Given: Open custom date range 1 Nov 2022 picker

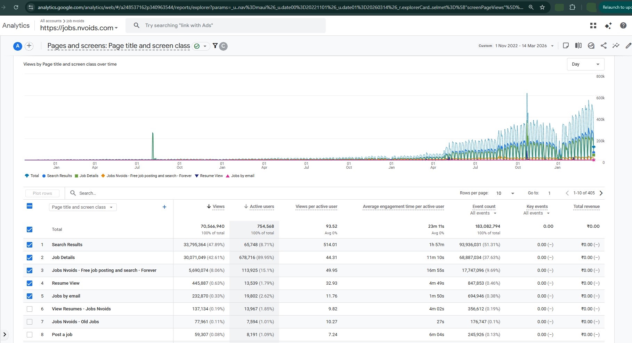Looking at the screenshot, I should [520, 46].
